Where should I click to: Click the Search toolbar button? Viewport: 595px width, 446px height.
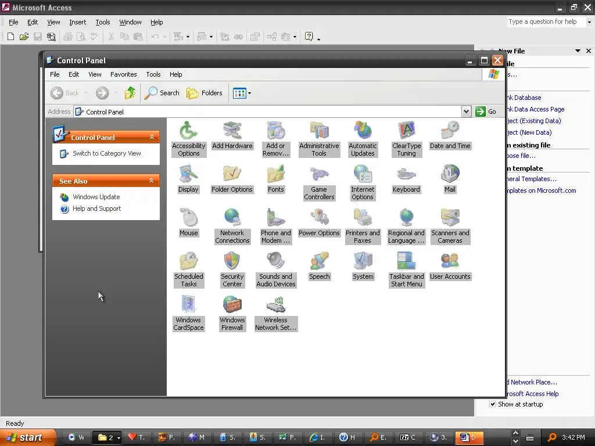[x=162, y=93]
